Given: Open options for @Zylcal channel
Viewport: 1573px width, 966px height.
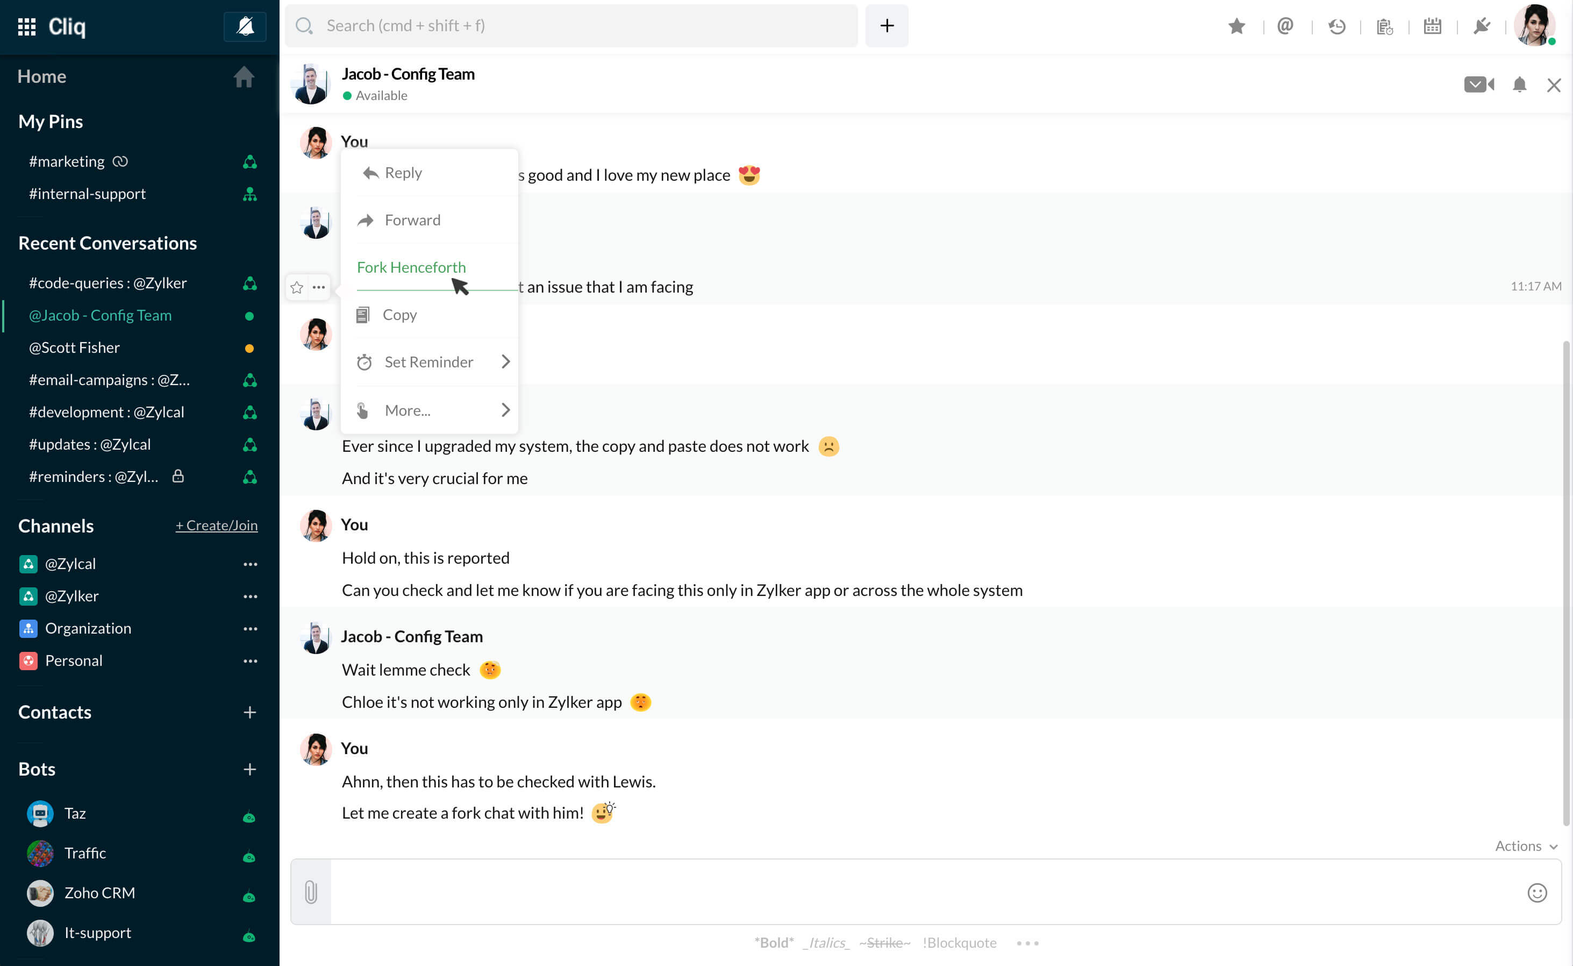Looking at the screenshot, I should [251, 564].
